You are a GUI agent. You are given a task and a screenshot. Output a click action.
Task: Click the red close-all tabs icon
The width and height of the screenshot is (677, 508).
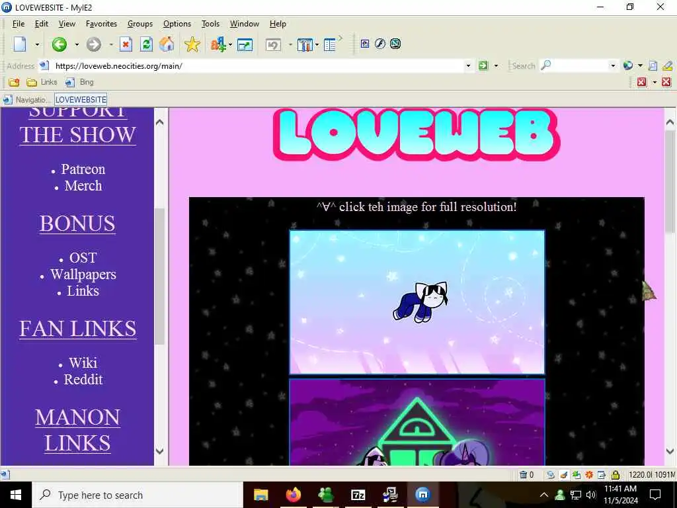[666, 82]
